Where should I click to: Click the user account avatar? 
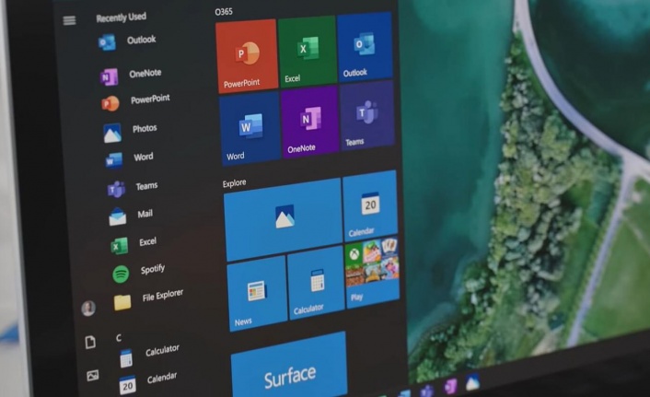click(87, 309)
